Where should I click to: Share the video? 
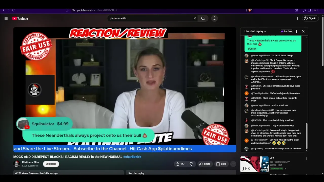[x=205, y=164]
